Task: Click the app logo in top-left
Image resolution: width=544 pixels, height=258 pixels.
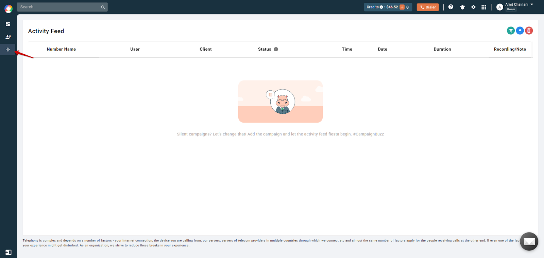Action: click(8, 8)
